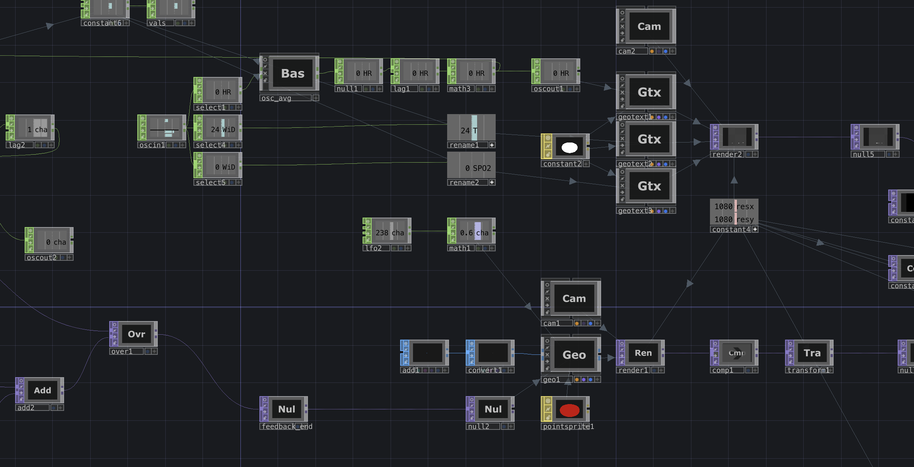Toggle the blue display flag on cam2
This screenshot has height=467, width=914.
coord(666,51)
